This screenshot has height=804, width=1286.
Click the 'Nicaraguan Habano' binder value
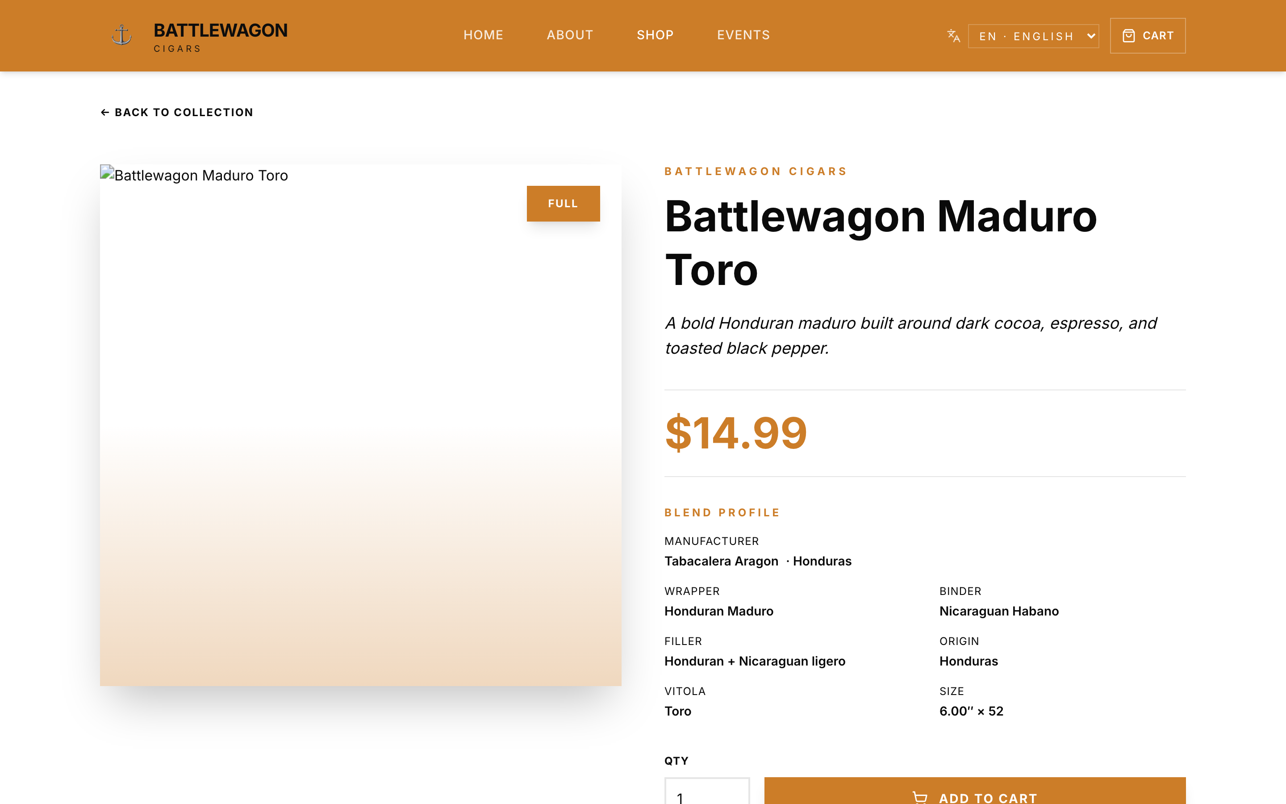999,611
